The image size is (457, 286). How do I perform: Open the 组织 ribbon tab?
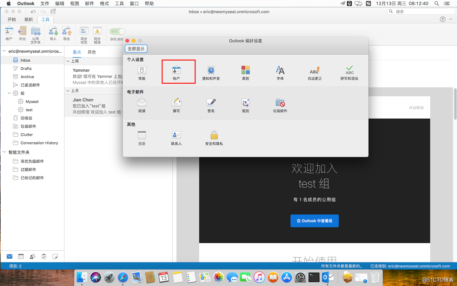point(29,19)
